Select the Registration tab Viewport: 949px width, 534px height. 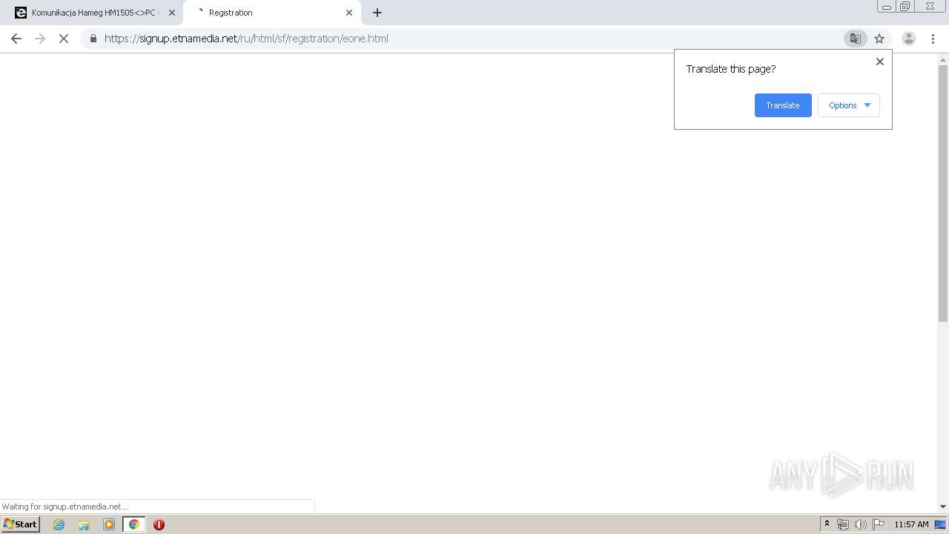[271, 13]
